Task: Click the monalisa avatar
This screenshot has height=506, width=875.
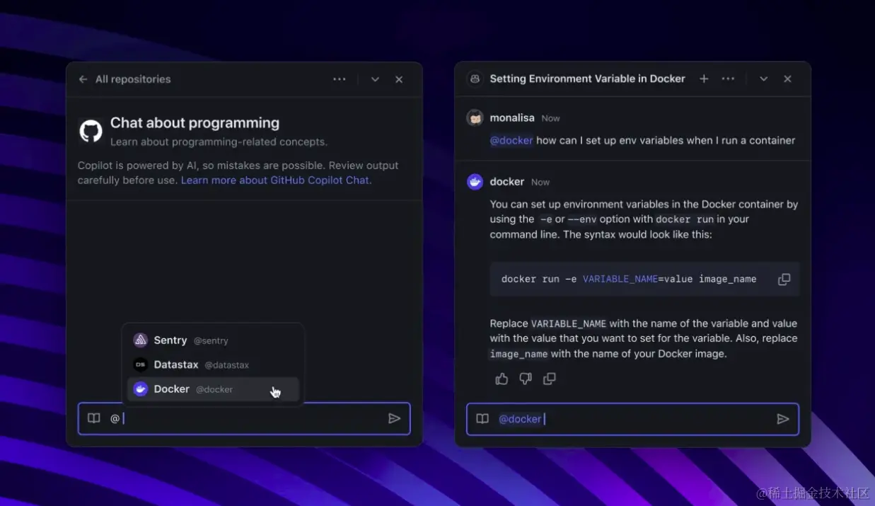Action: click(x=475, y=118)
